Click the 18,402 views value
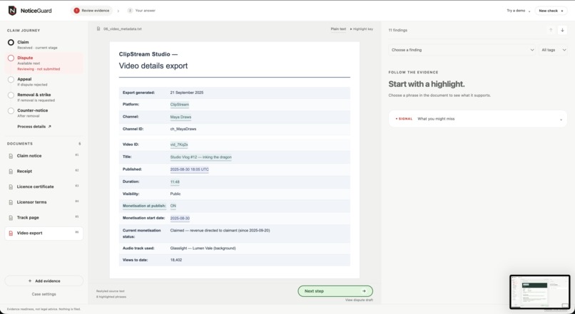575x314 pixels. [x=176, y=260]
